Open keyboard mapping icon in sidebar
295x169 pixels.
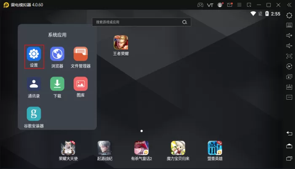coord(289,25)
